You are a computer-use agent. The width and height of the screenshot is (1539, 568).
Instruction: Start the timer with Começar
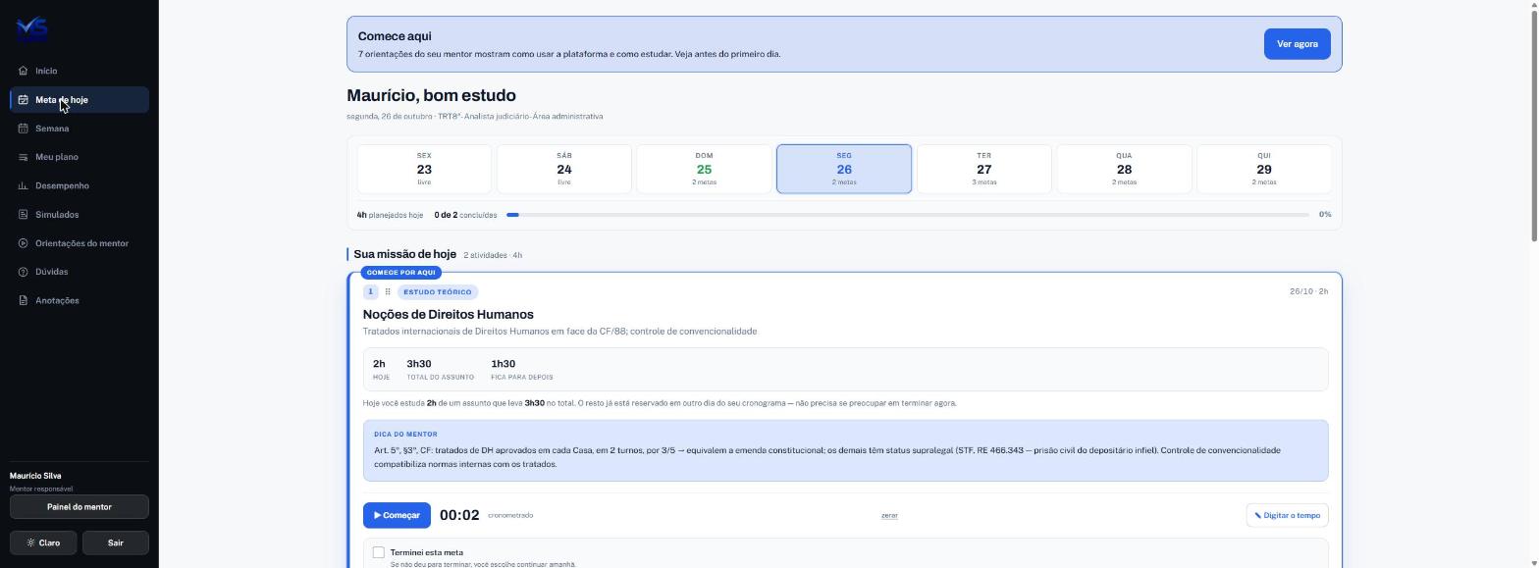397,515
